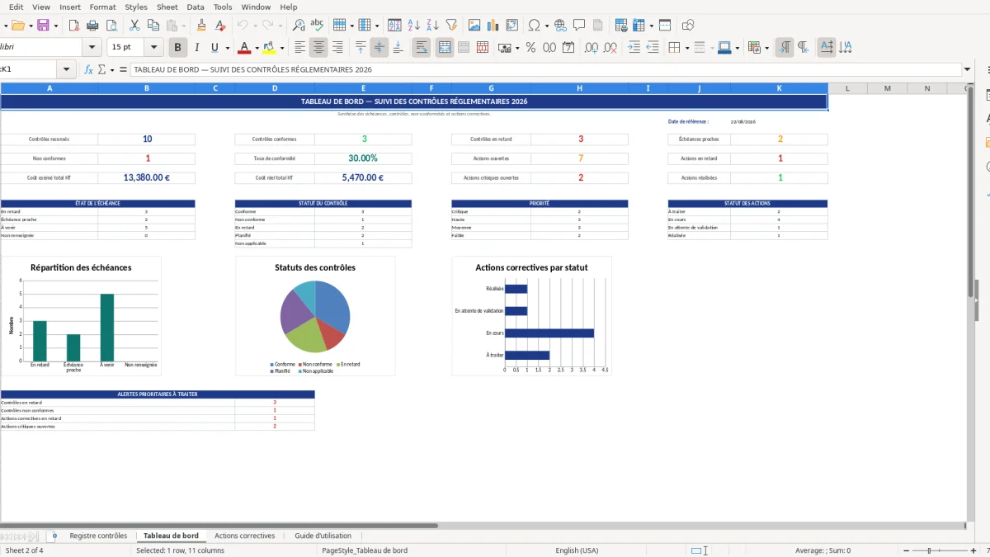Expand the Name Box dropdown
This screenshot has height=557, width=990.
pos(67,70)
